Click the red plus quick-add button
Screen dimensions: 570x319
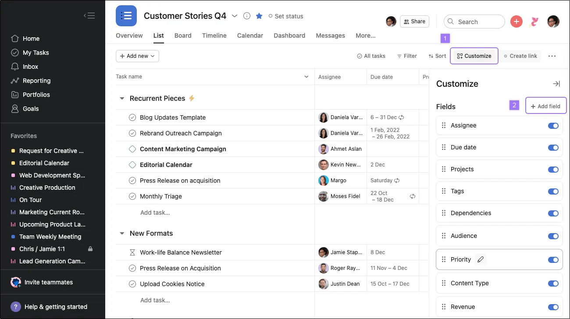[x=517, y=21]
